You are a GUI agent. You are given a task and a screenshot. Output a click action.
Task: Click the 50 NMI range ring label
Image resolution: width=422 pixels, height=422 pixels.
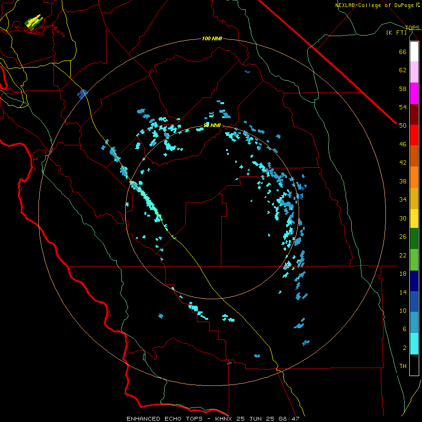pos(212,125)
